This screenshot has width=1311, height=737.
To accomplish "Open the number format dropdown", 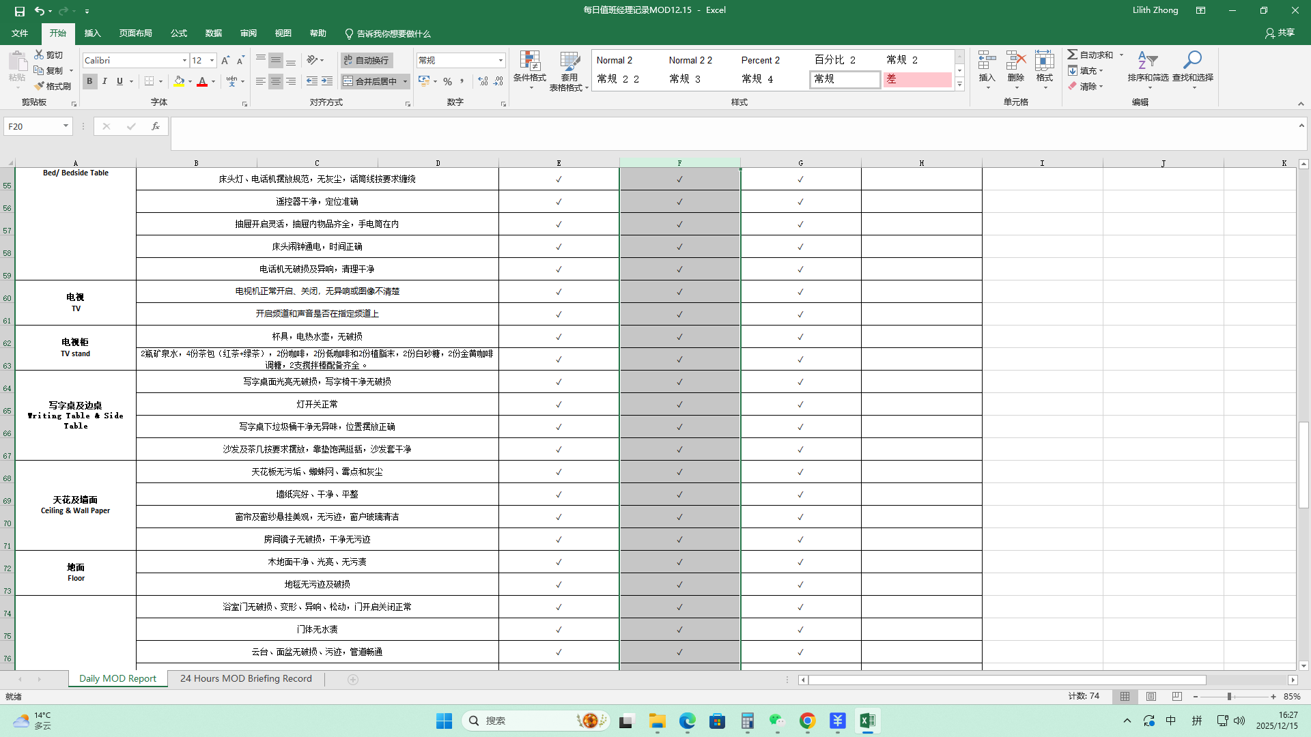I will click(x=501, y=60).
